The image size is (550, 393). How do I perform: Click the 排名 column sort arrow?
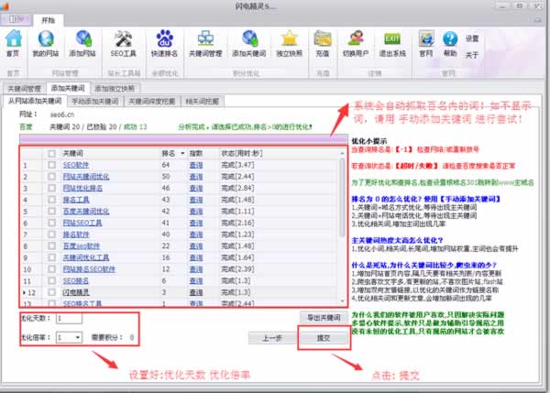pyautogui.click(x=181, y=153)
